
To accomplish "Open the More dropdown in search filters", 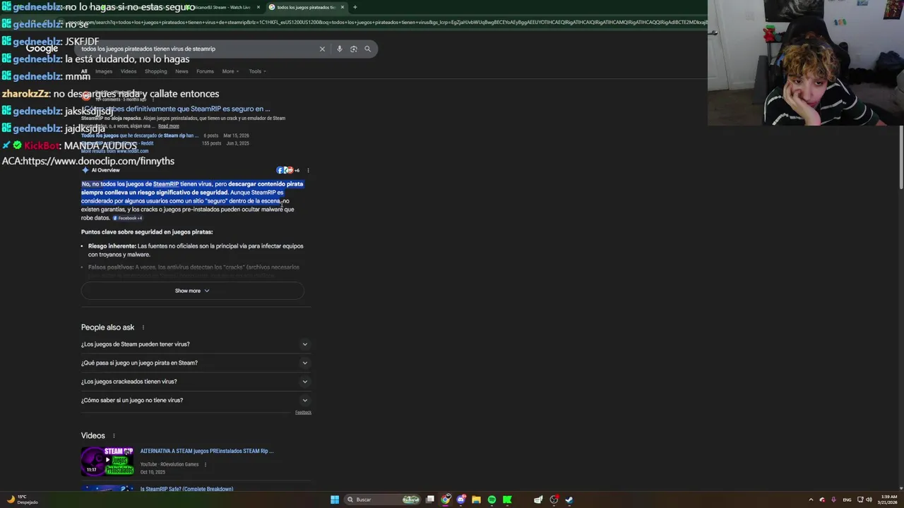I will 230,71.
